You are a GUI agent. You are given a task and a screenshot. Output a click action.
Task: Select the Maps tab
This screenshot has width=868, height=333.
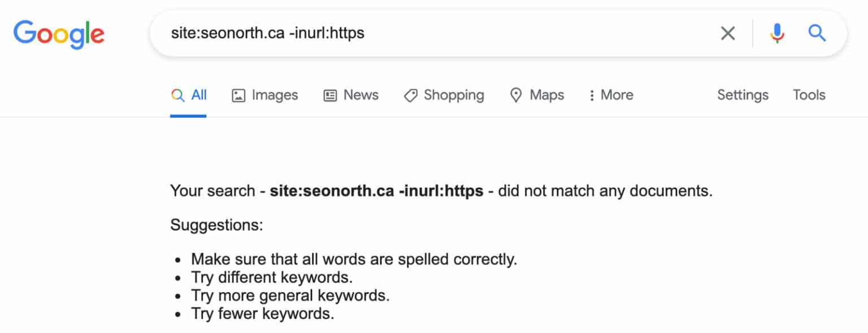point(536,95)
